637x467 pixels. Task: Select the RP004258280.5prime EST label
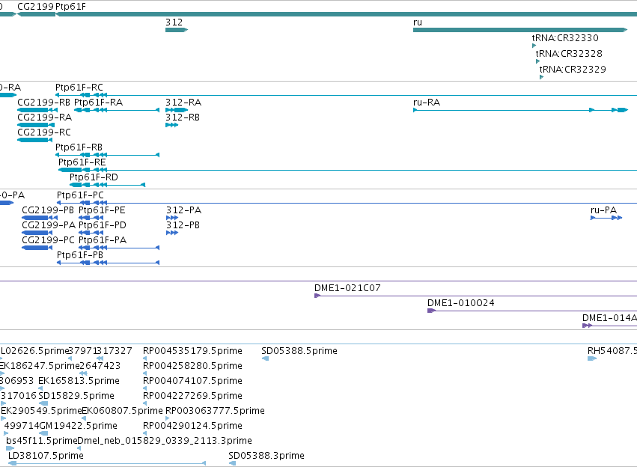(192, 366)
